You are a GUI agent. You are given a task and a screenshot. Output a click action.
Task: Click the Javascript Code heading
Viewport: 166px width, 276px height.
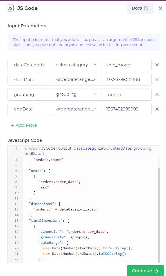coord(25,140)
